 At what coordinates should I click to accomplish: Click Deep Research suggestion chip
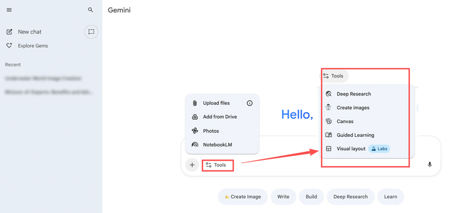pos(350,197)
